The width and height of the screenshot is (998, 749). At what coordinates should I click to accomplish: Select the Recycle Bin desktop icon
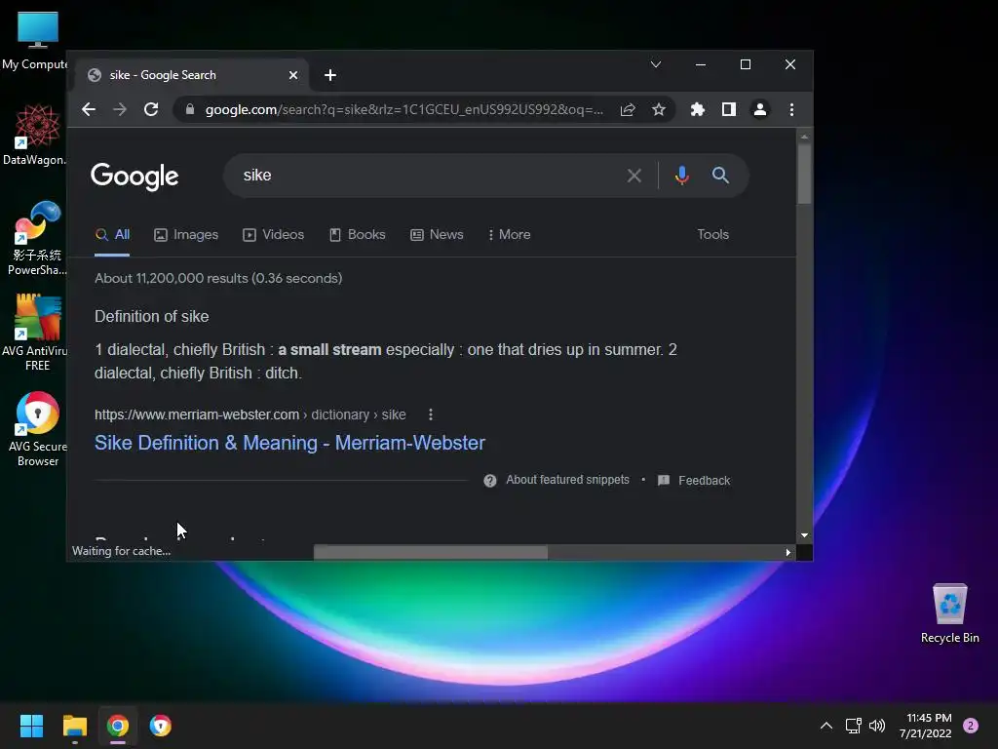[949, 613]
